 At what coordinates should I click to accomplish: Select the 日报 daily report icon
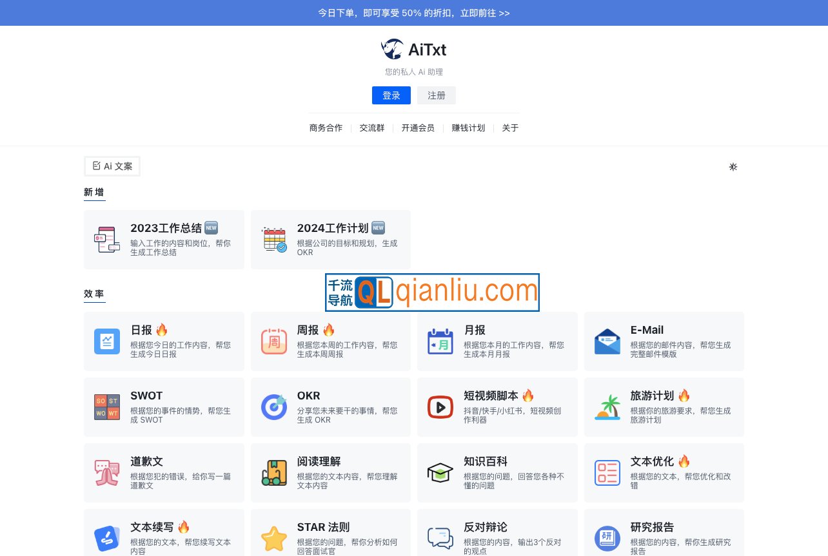[x=107, y=341]
